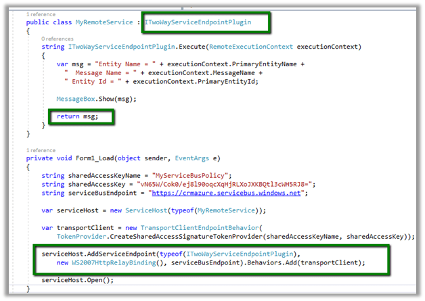
Task: Click the AddServiceEndpoint method call
Action: pos(116,254)
